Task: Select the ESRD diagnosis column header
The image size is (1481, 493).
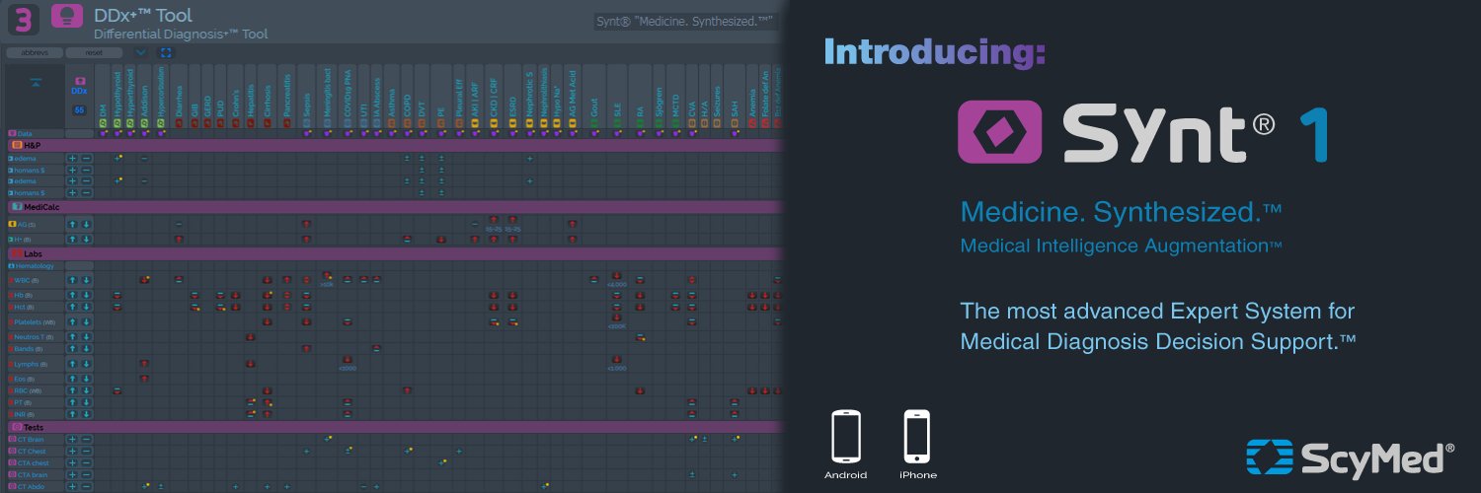Action: click(x=512, y=97)
